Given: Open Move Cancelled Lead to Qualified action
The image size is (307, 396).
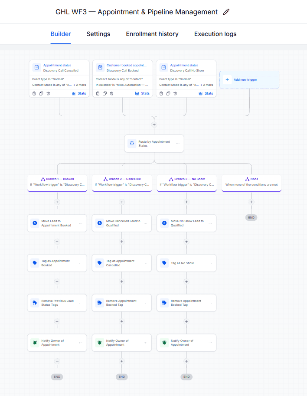Looking at the screenshot, I should 122,223.
